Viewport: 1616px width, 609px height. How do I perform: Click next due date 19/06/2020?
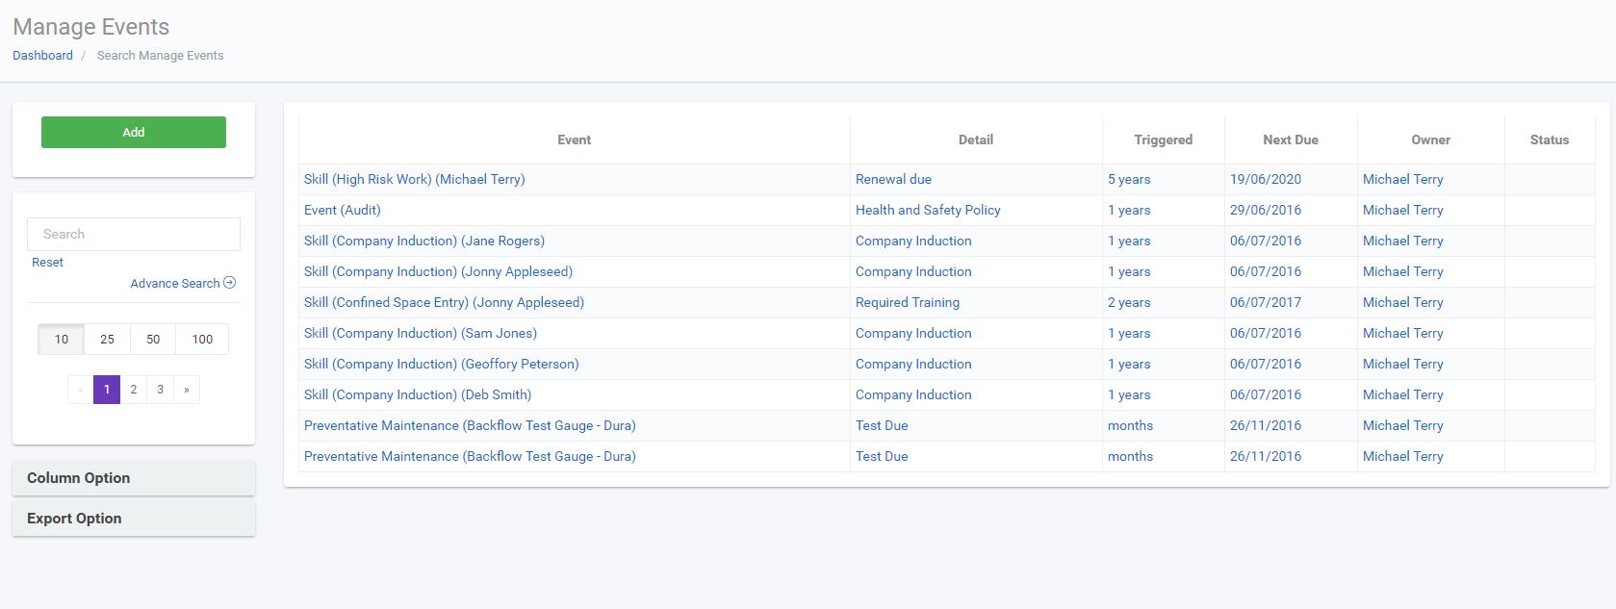coord(1266,179)
